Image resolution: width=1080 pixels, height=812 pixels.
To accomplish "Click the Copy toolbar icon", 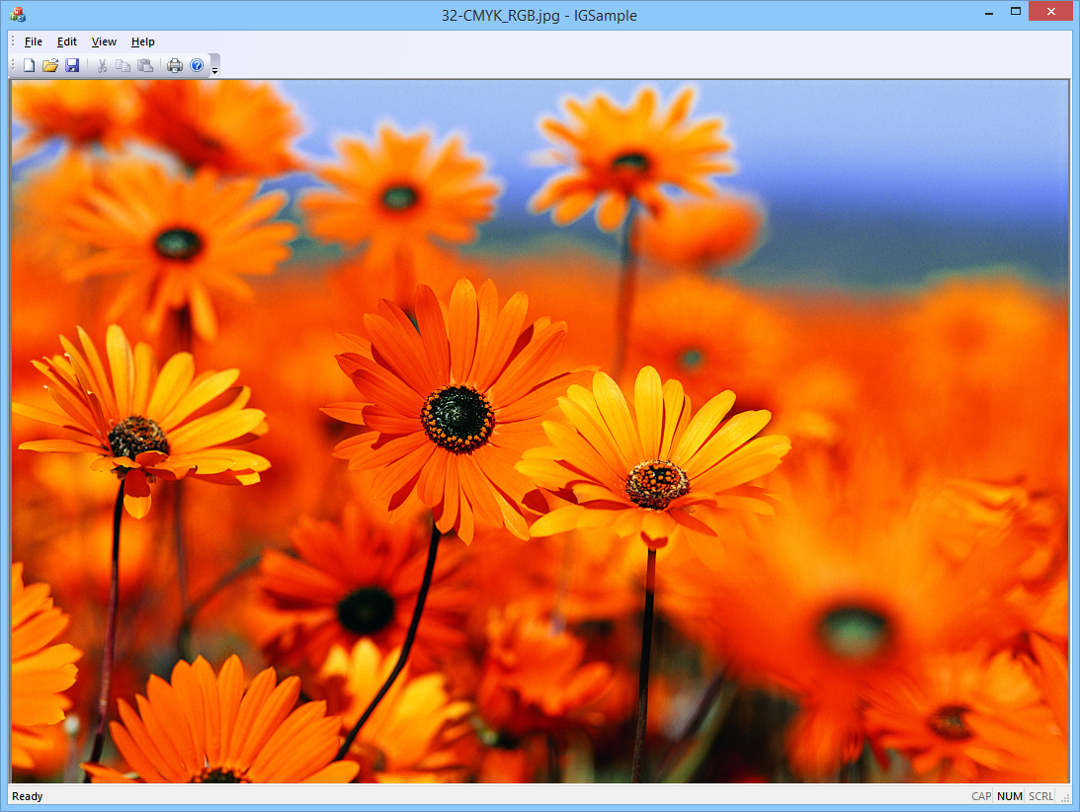I will [x=123, y=65].
